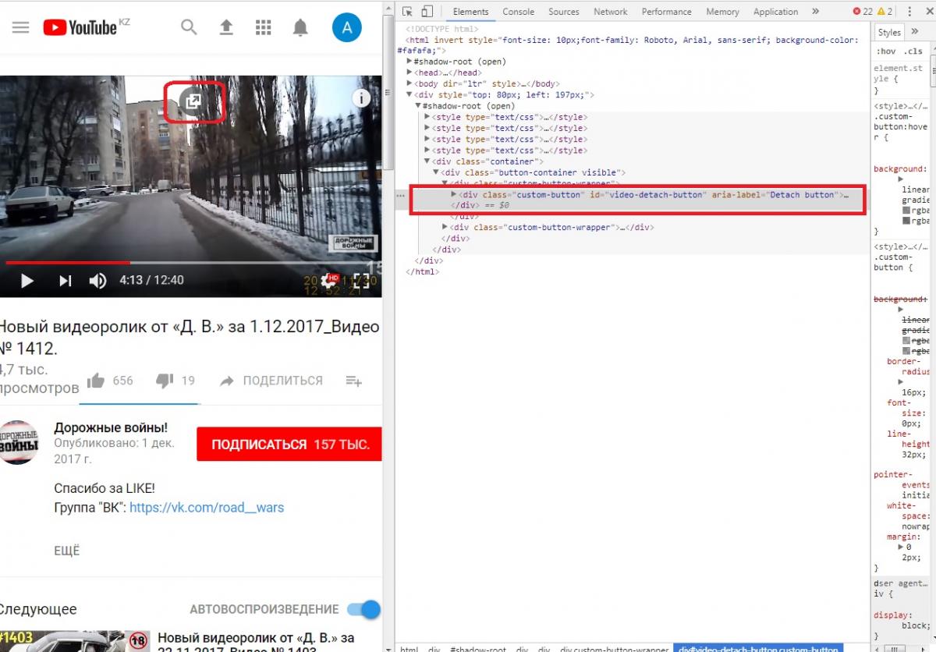Toggle device toolbar in DevTools

coord(427,12)
